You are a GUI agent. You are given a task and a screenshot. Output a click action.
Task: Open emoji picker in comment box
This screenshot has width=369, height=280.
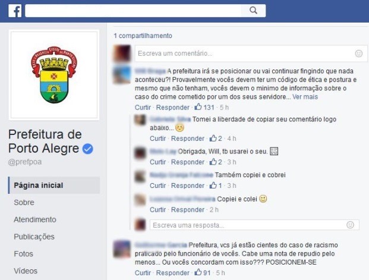[x=359, y=54]
